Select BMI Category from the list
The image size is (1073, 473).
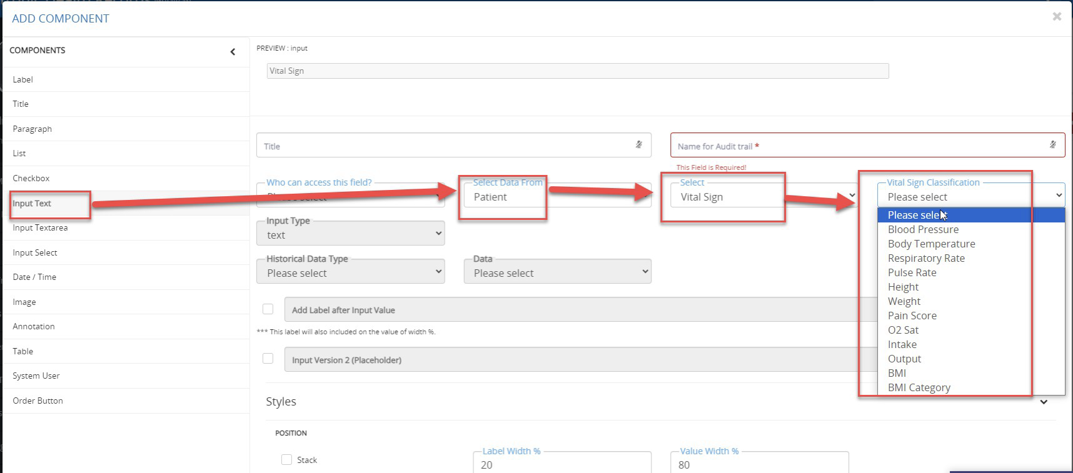919,388
